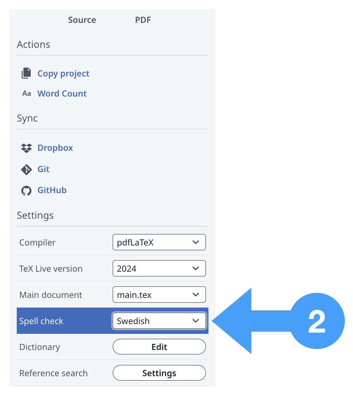The image size is (353, 399).
Task: Expand the TeX Live version dropdown
Action: pos(159,269)
